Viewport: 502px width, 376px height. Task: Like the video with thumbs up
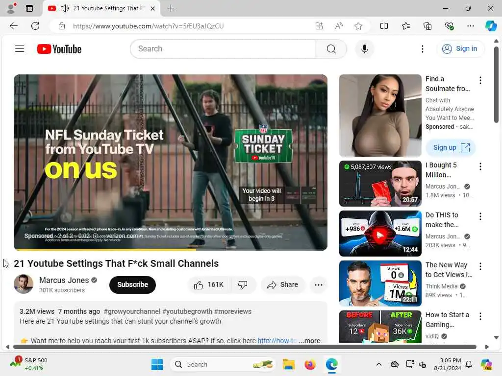209,284
